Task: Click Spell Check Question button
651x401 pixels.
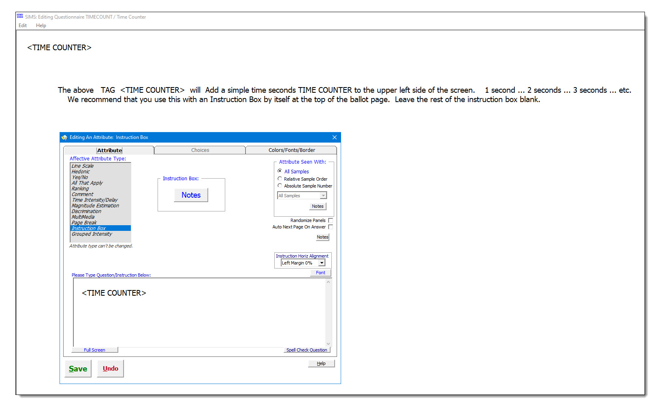Action: 307,350
